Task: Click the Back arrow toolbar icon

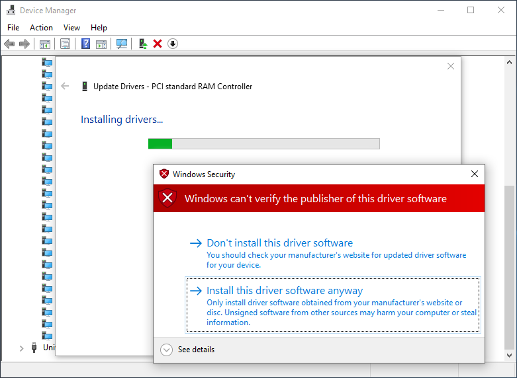Action: 9,44
